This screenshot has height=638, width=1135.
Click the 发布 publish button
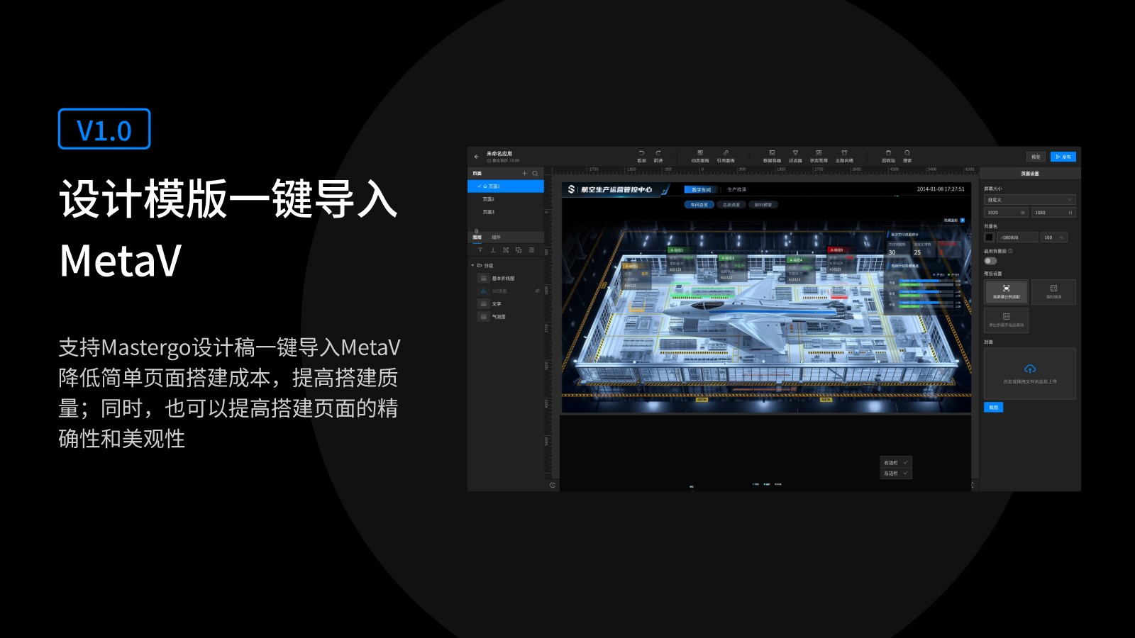point(1064,157)
